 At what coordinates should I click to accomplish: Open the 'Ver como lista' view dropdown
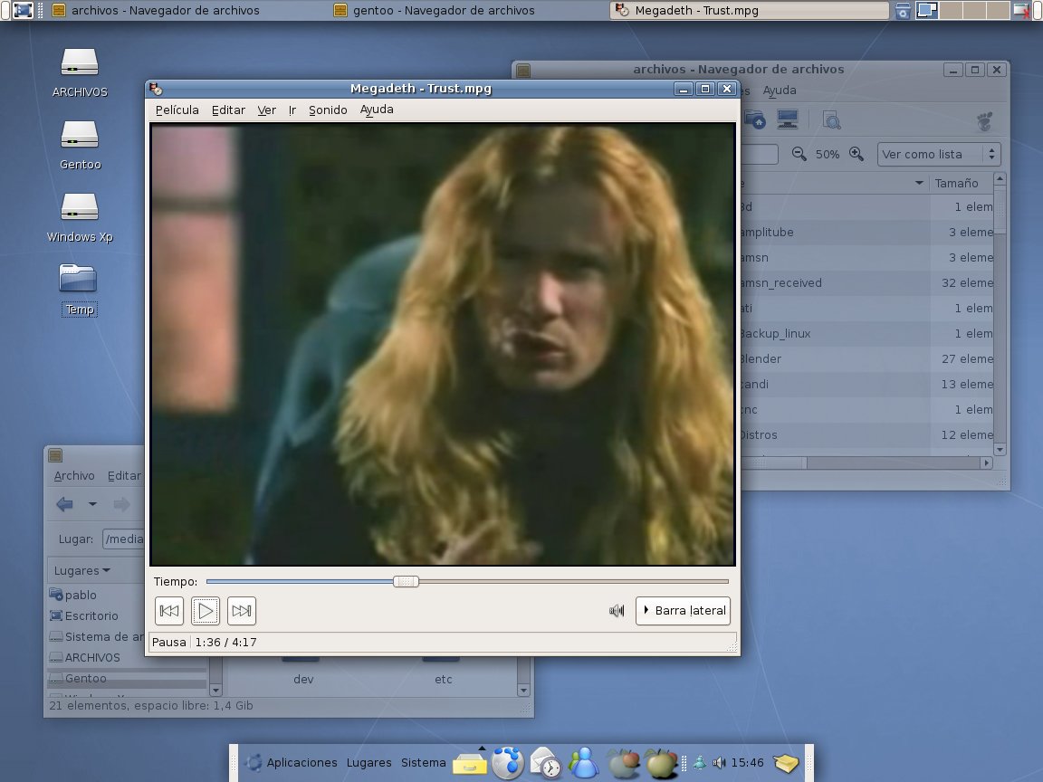(x=939, y=154)
